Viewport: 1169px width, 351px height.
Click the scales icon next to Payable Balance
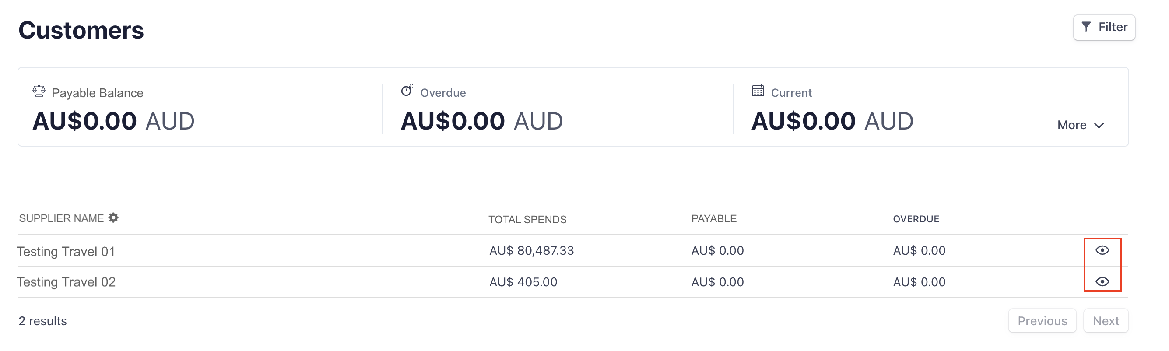click(39, 91)
